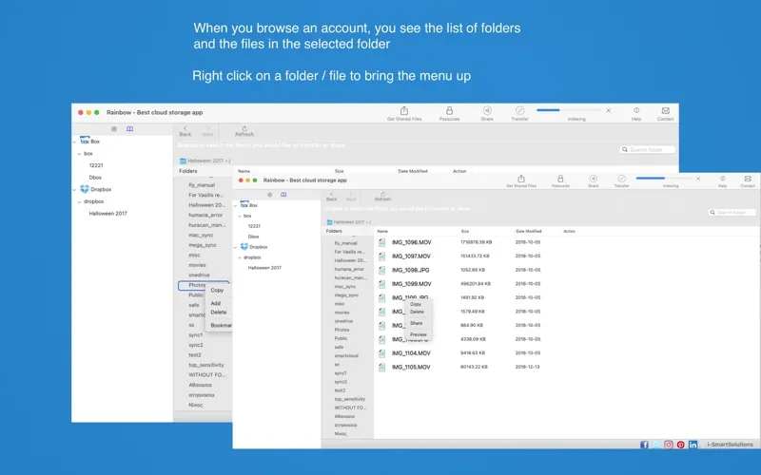The image size is (761, 475).
Task: Cancel indexing with X in back window
Action: pyautogui.click(x=608, y=110)
